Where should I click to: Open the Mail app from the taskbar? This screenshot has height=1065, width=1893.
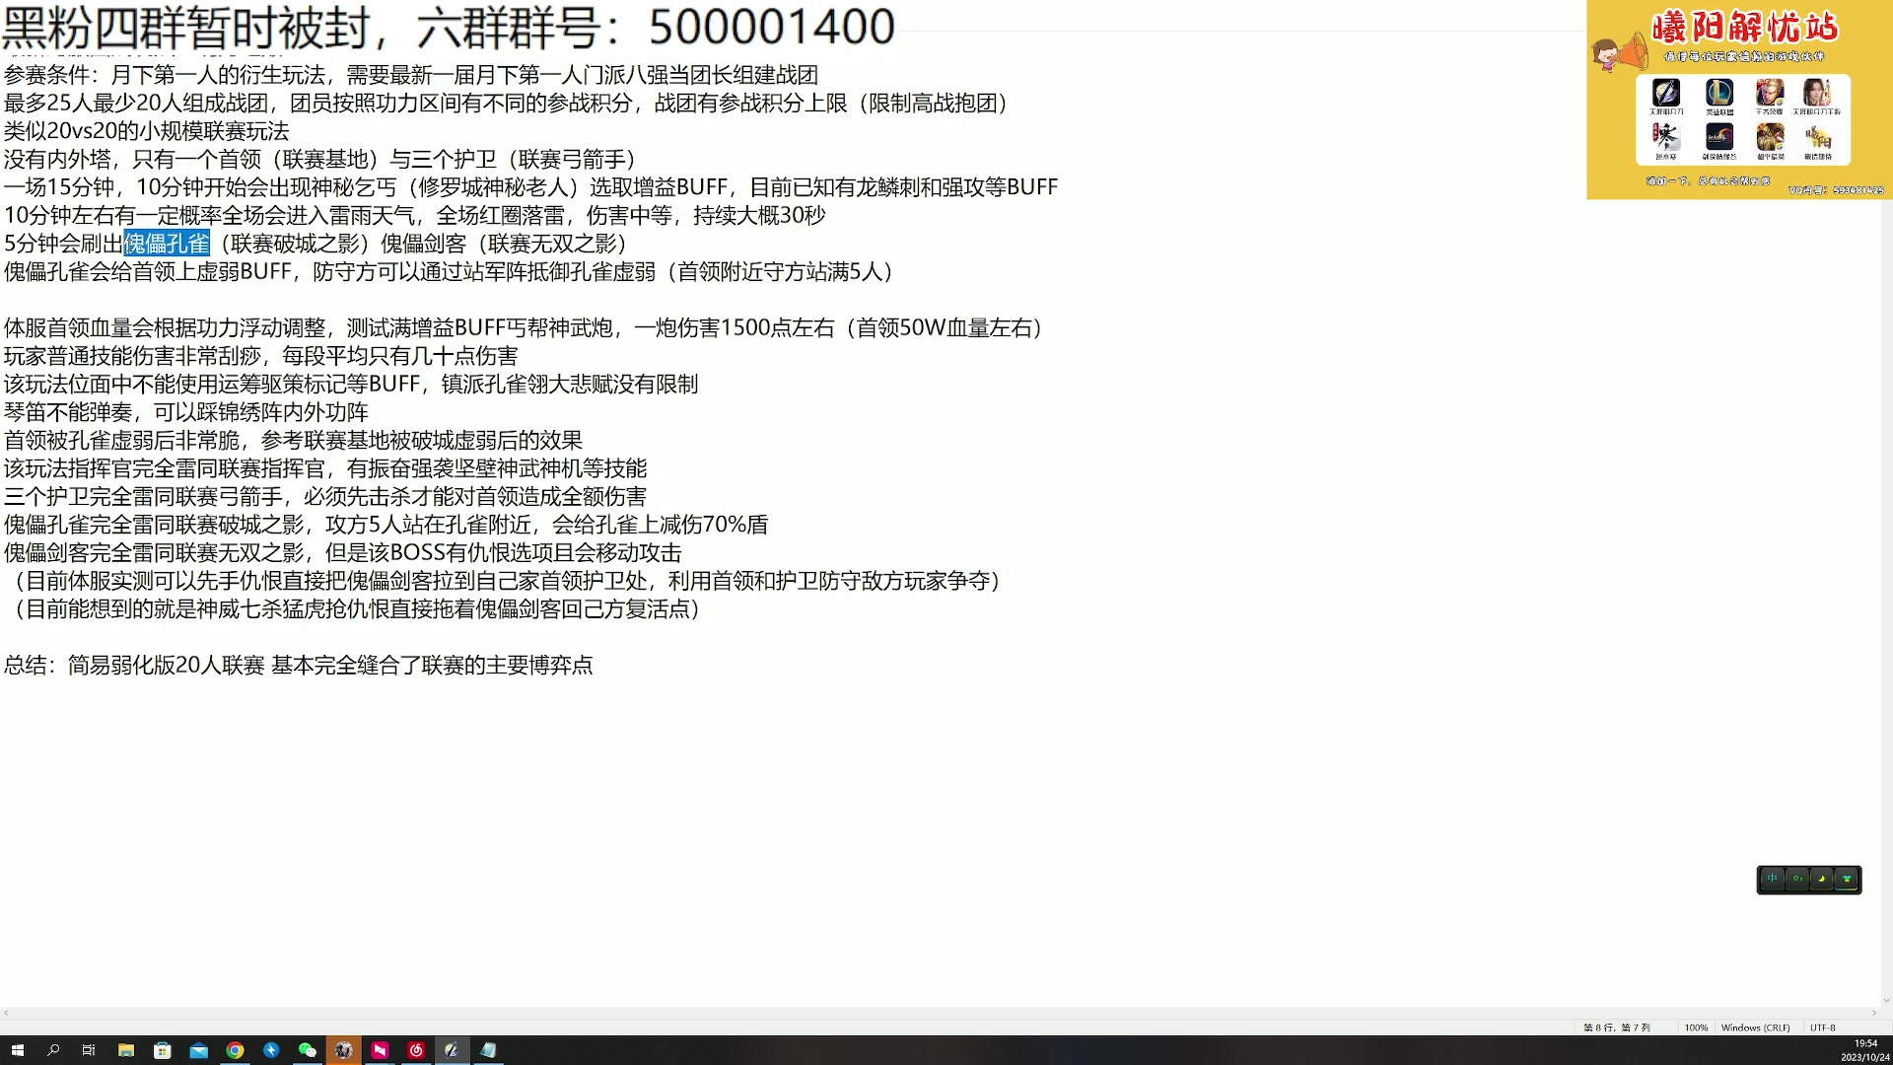click(x=198, y=1050)
